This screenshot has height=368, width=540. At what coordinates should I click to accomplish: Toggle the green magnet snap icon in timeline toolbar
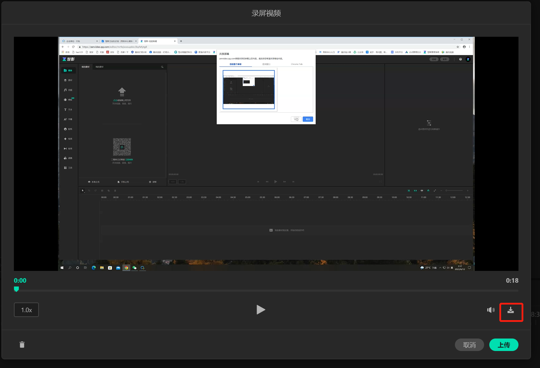[428, 190]
